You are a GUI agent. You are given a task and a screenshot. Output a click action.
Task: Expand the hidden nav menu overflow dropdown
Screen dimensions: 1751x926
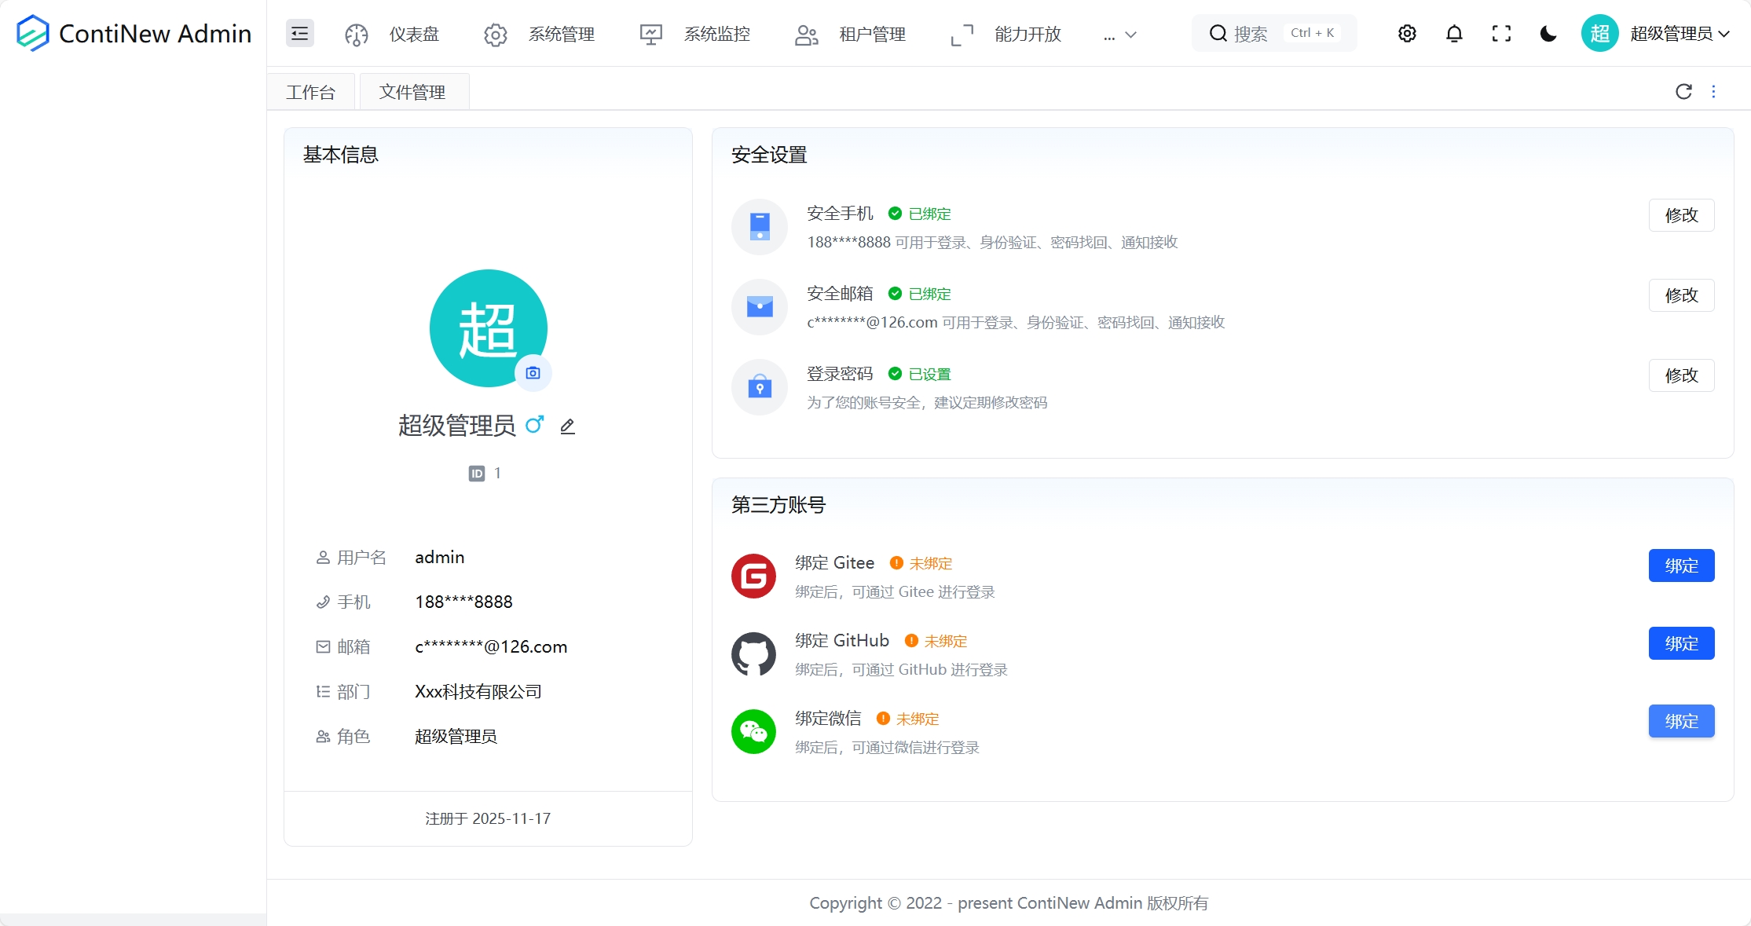[1120, 35]
